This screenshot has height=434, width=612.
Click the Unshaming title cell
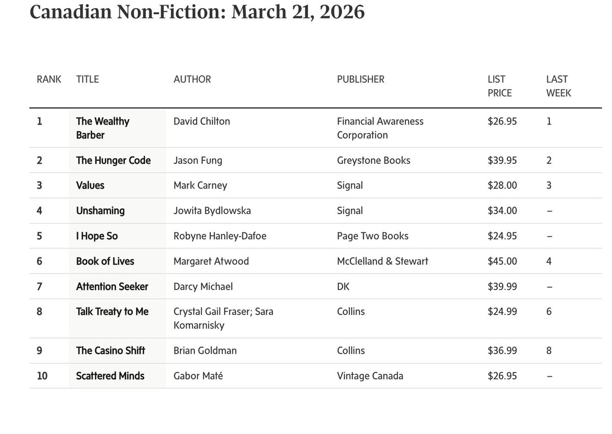coord(100,210)
